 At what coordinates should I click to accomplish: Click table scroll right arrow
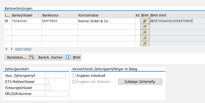[12, 49]
